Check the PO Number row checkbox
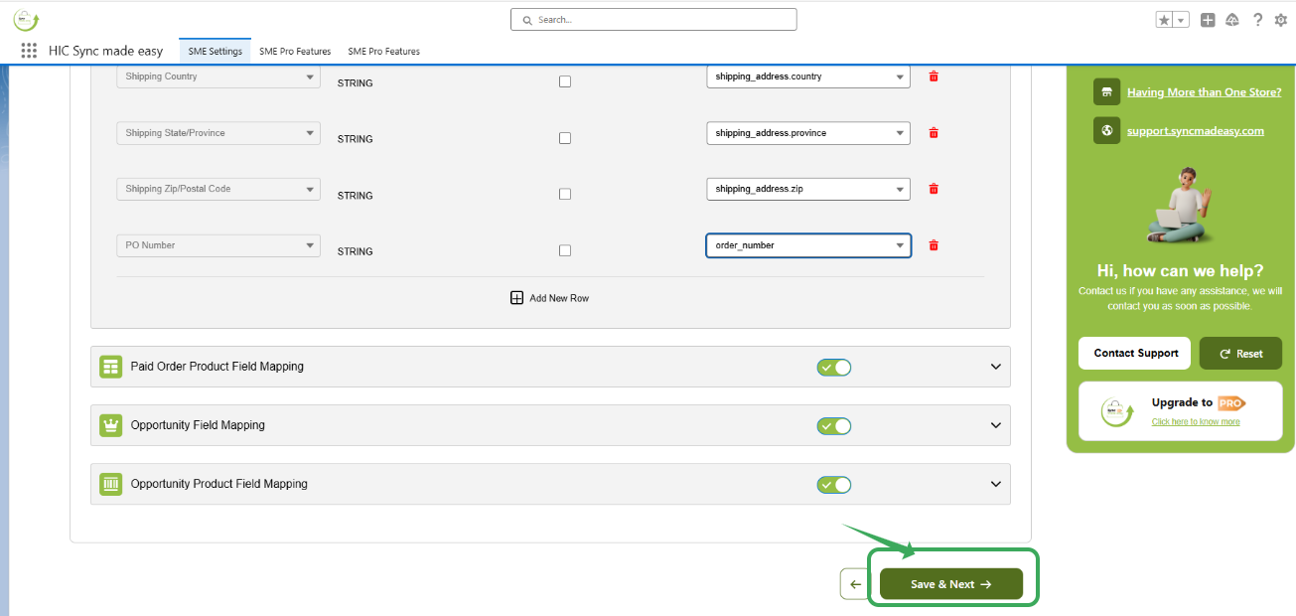Image resolution: width=1296 pixels, height=616 pixels. pos(565,251)
